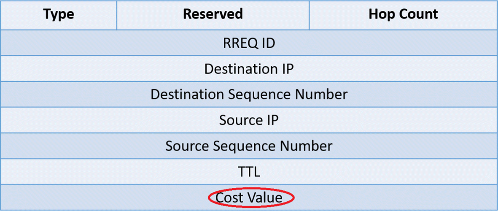Click 'Sequence' in Source Sequence Number row
Screen dimensions: 498x211
tap(253, 146)
